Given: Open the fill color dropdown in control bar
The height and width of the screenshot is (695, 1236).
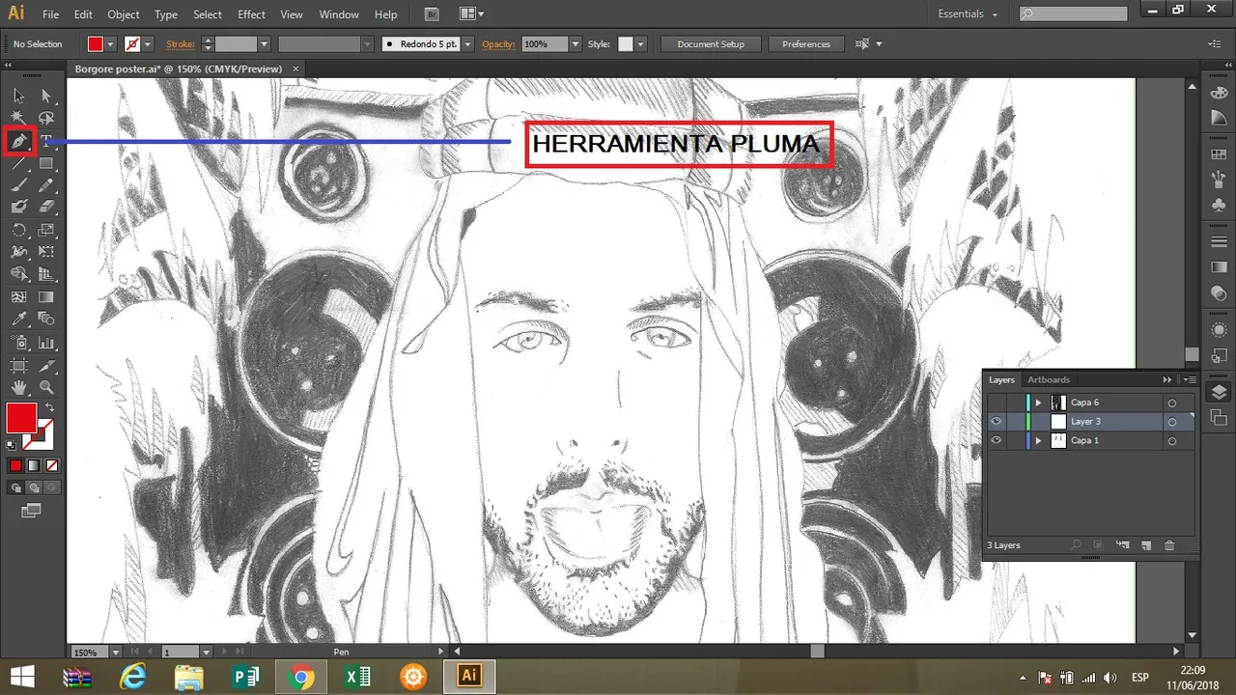Looking at the screenshot, I should pos(111,44).
